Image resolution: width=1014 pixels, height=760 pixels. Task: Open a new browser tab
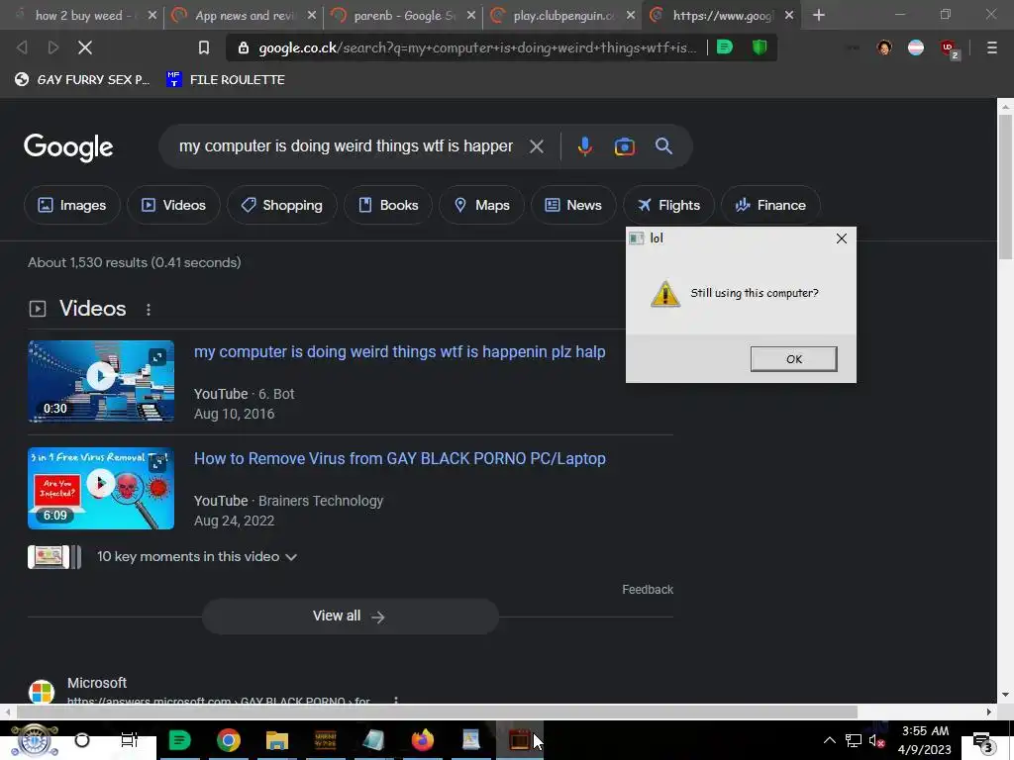819,15
